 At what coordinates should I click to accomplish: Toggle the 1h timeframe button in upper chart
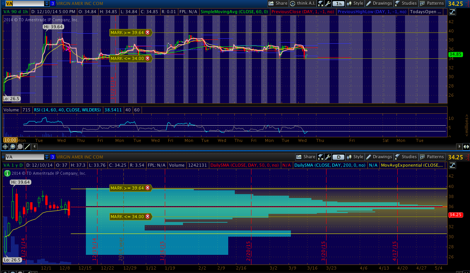[x=339, y=3]
